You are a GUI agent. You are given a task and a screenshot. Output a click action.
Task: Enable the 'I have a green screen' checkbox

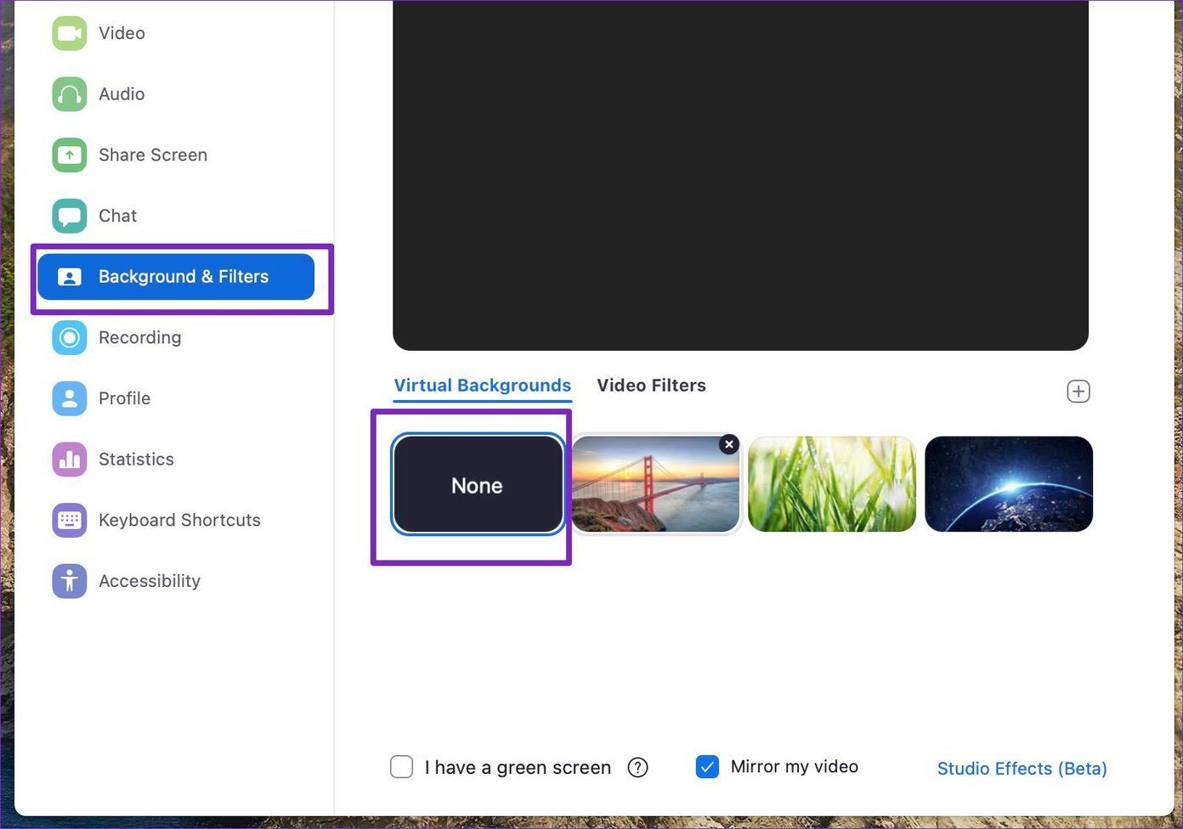[401, 767]
